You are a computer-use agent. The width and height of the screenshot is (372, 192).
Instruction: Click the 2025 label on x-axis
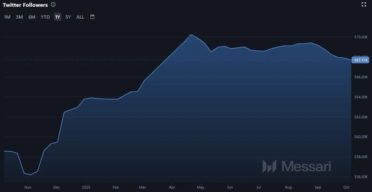tap(86, 187)
